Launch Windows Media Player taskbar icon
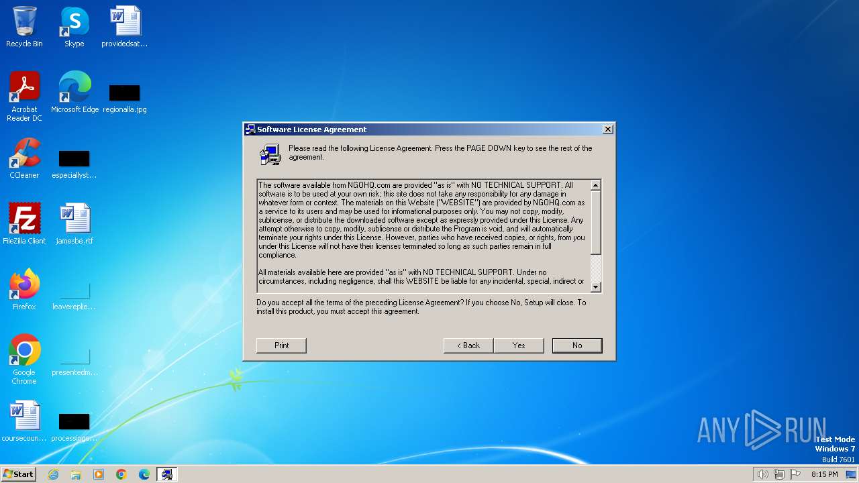859x483 pixels. coord(99,474)
